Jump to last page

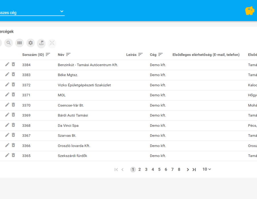coord(194,170)
